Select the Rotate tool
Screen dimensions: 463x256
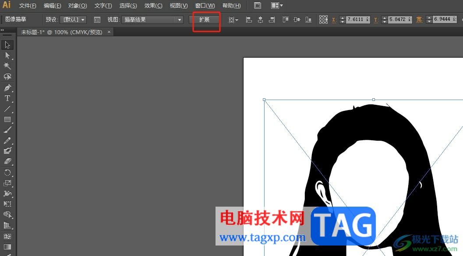click(7, 173)
